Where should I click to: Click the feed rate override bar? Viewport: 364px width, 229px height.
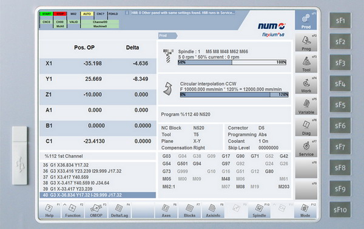pos(234,95)
